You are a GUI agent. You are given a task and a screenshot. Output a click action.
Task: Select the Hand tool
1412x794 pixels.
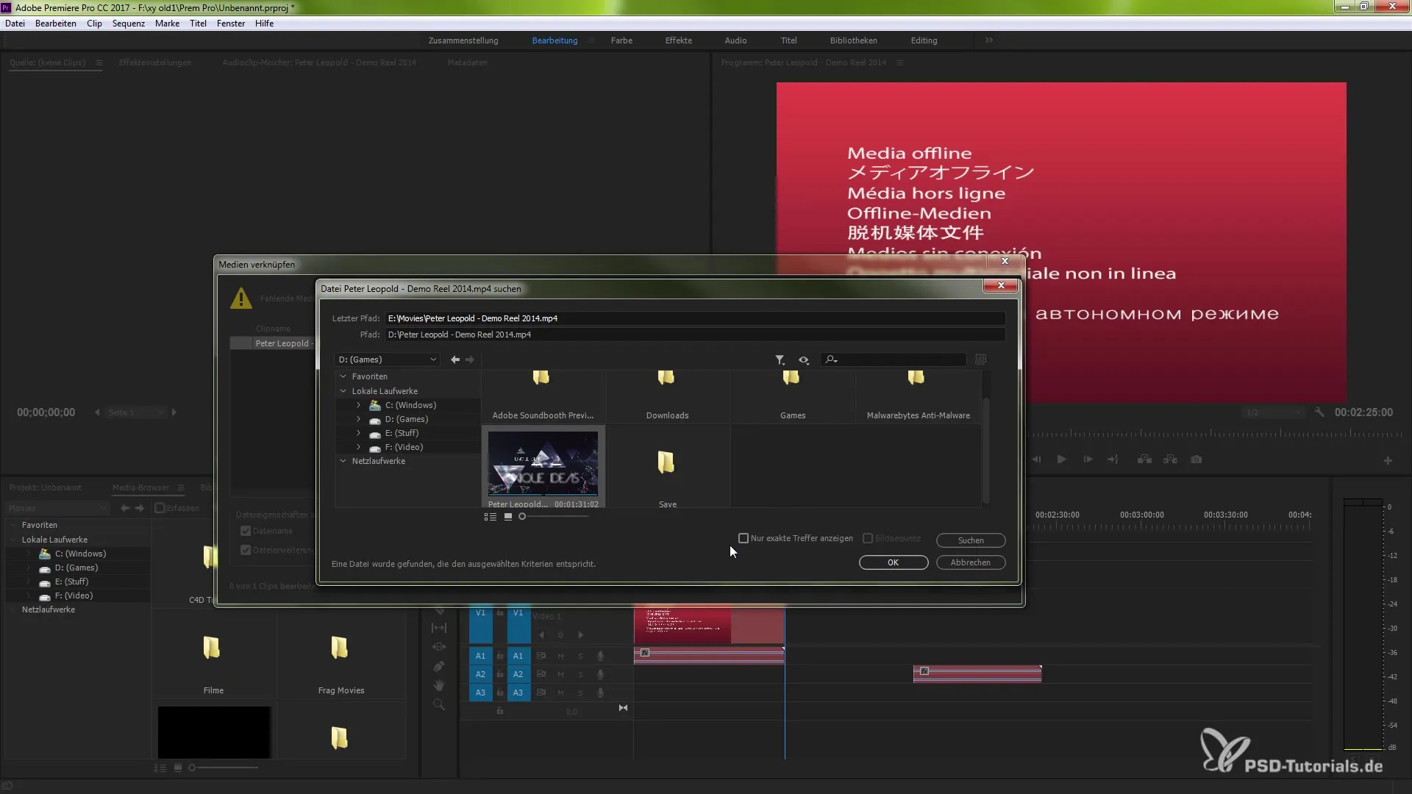[x=439, y=685]
